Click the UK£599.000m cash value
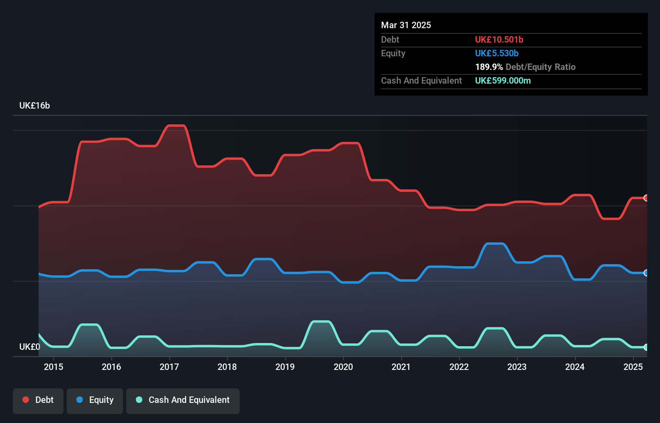The height and width of the screenshot is (423, 660). (x=503, y=80)
